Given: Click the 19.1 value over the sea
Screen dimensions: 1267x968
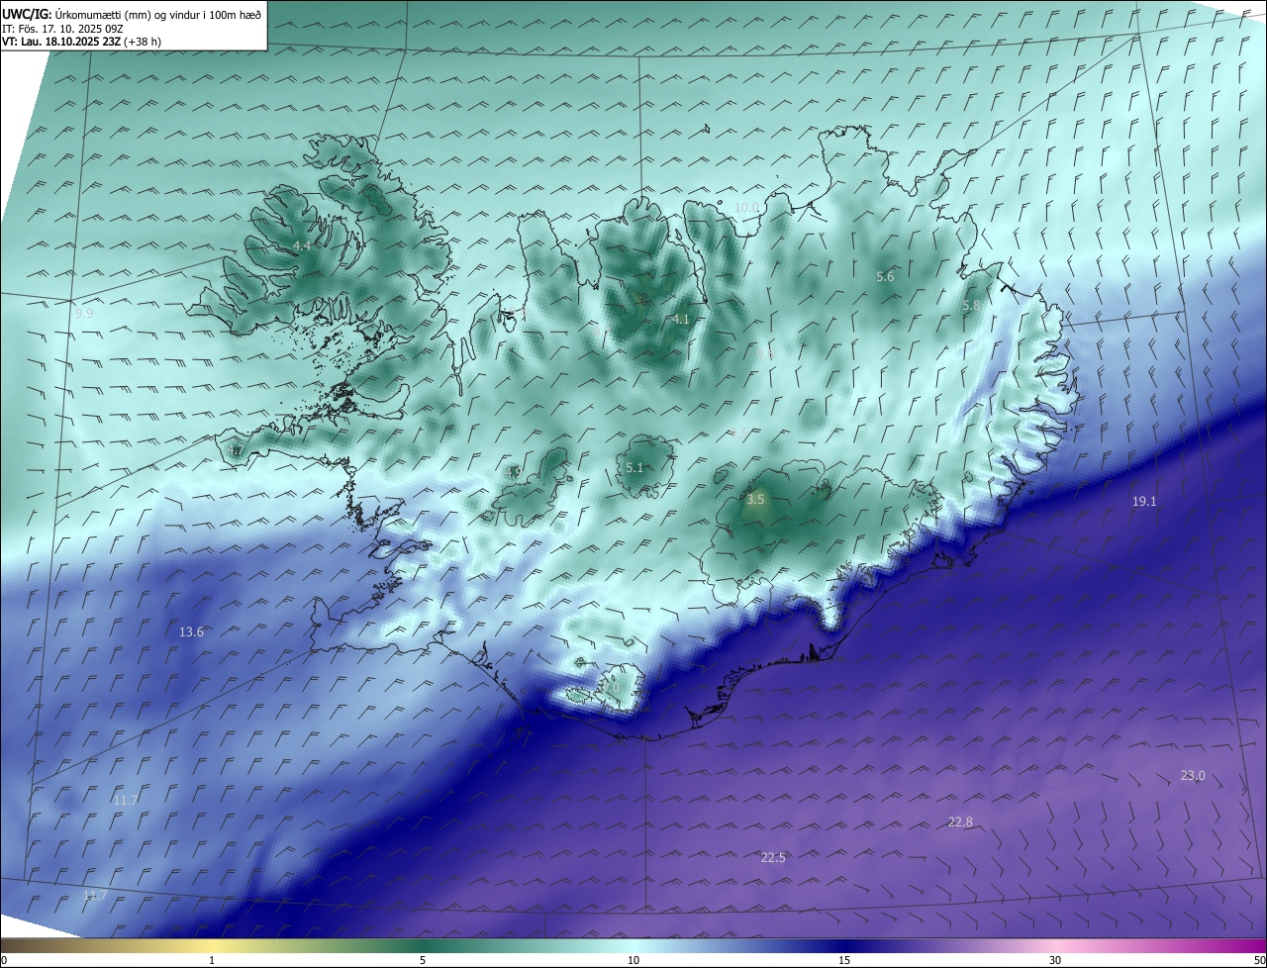Looking at the screenshot, I should (1144, 502).
